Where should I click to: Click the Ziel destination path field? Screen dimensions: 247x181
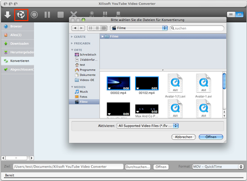68,167
